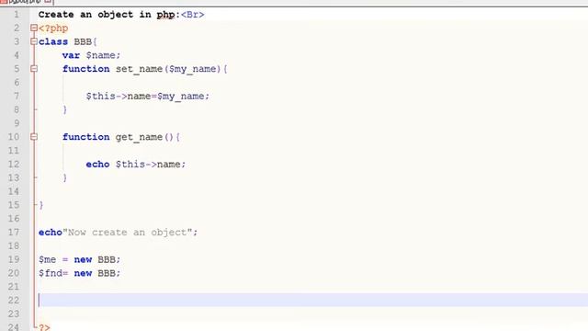The width and height of the screenshot is (588, 331).
Task: Click line number 22 in the margin
Action: [x=14, y=301]
